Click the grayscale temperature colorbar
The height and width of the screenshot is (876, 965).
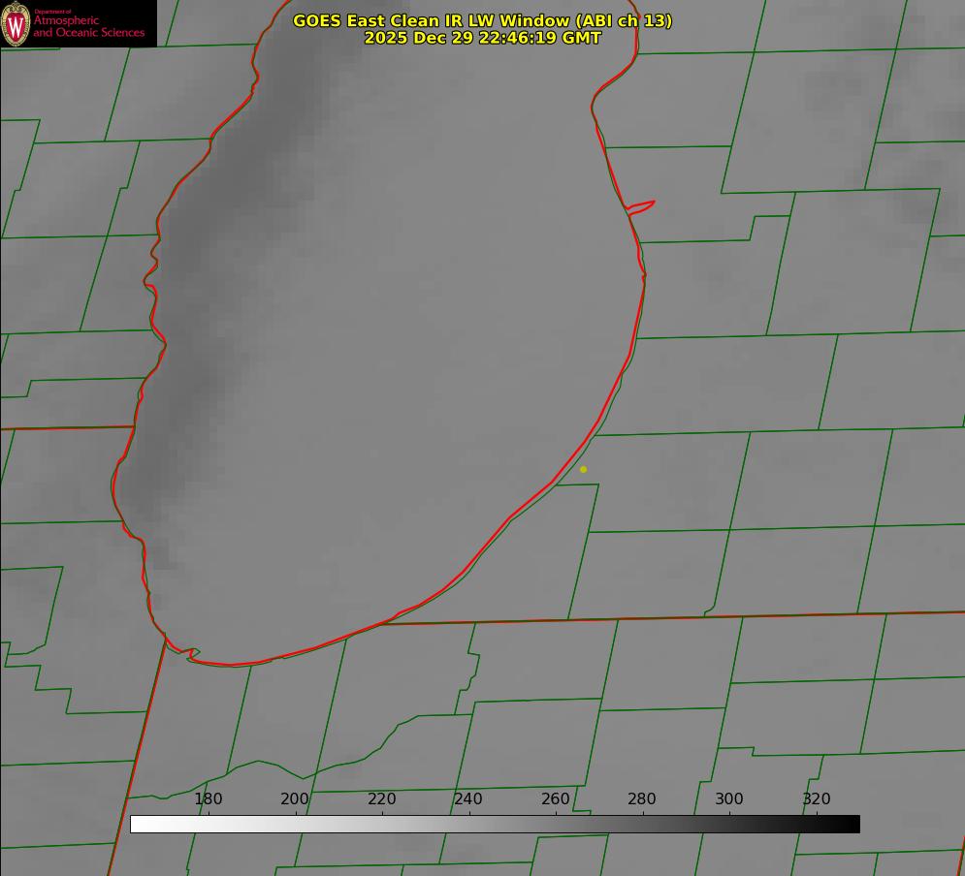tap(495, 824)
